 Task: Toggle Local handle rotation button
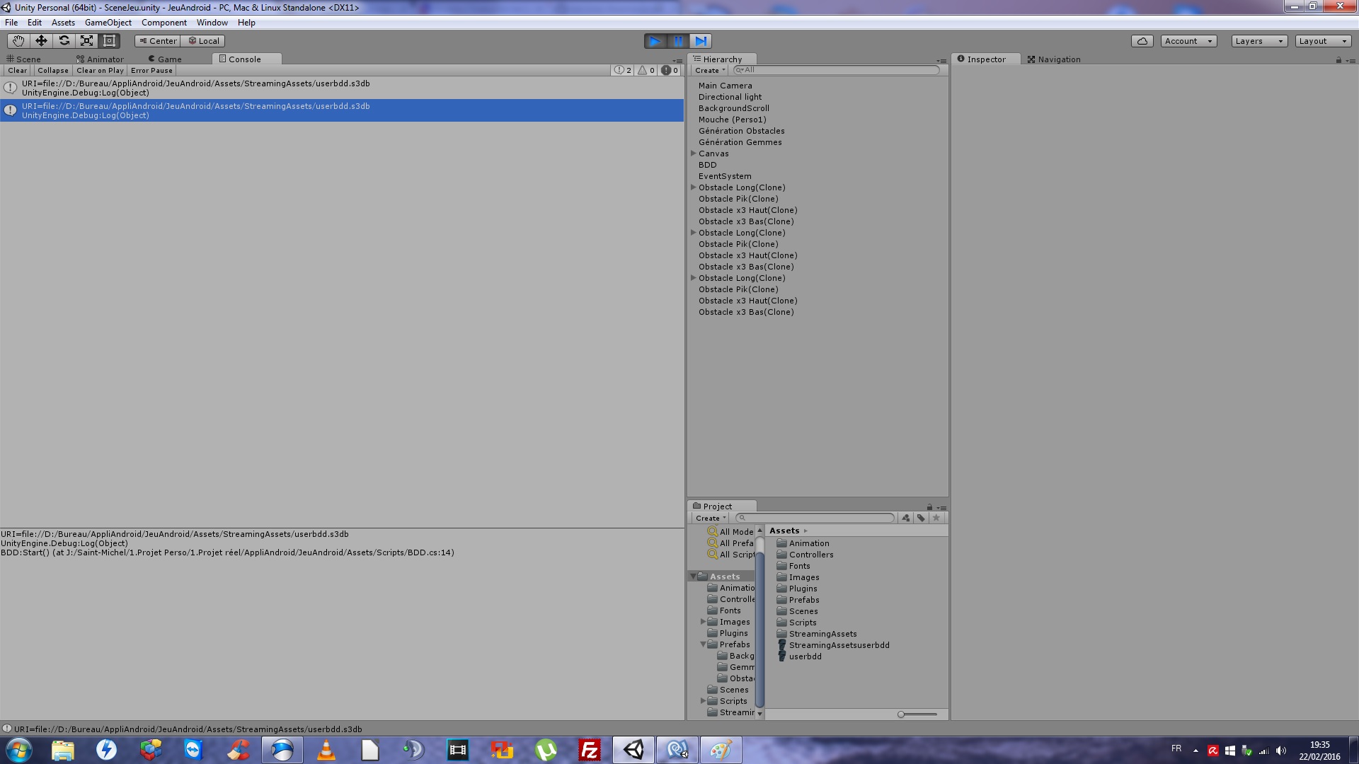coord(203,41)
